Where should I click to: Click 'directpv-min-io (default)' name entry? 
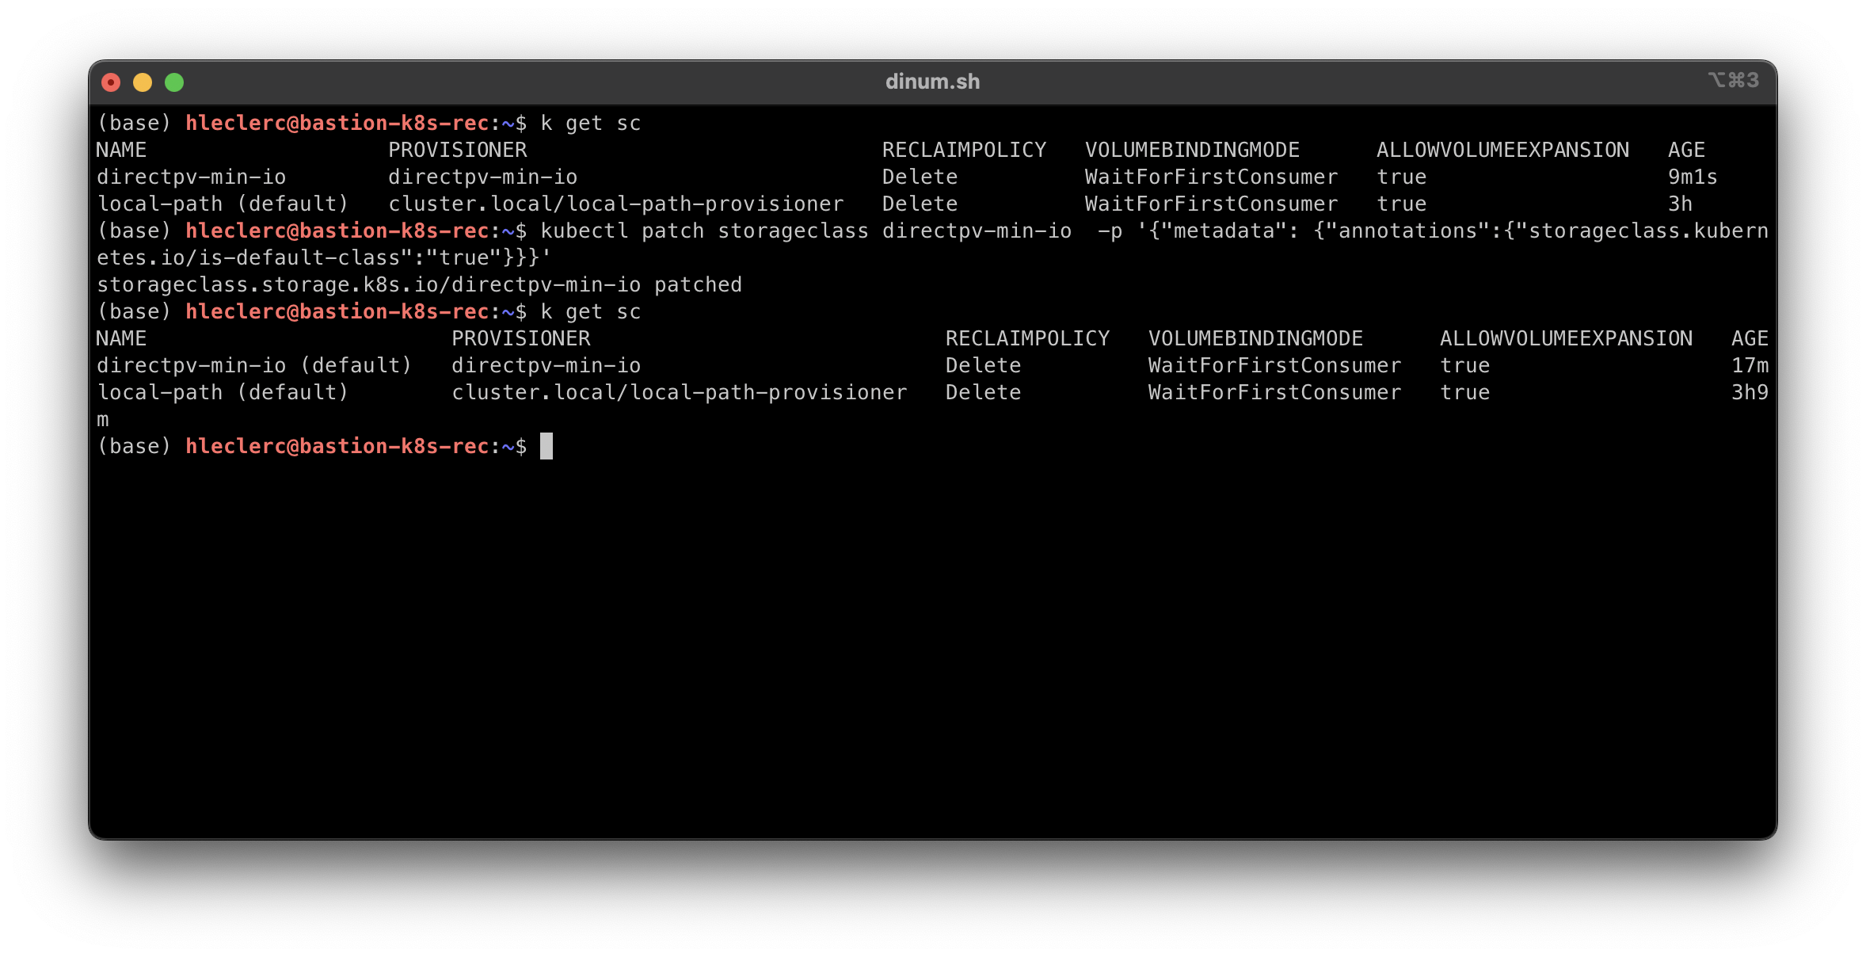254,366
